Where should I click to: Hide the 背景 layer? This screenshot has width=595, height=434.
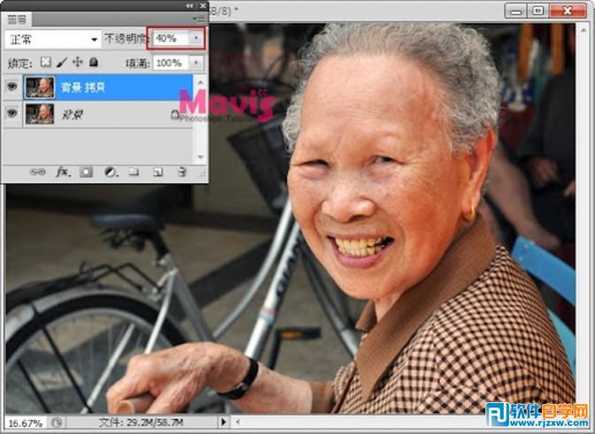11,112
